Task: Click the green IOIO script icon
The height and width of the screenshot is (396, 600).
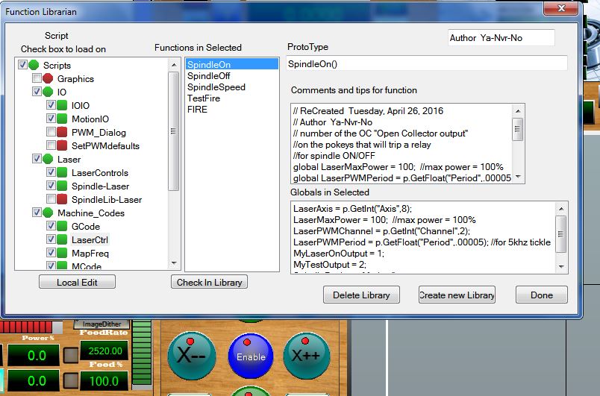Action: pyautogui.click(x=62, y=106)
